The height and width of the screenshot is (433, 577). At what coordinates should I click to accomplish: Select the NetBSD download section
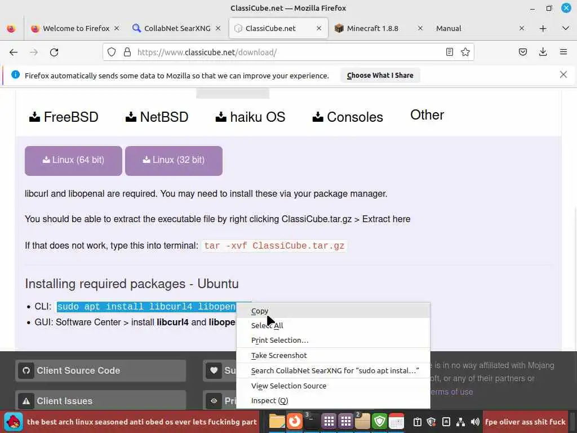point(157,117)
